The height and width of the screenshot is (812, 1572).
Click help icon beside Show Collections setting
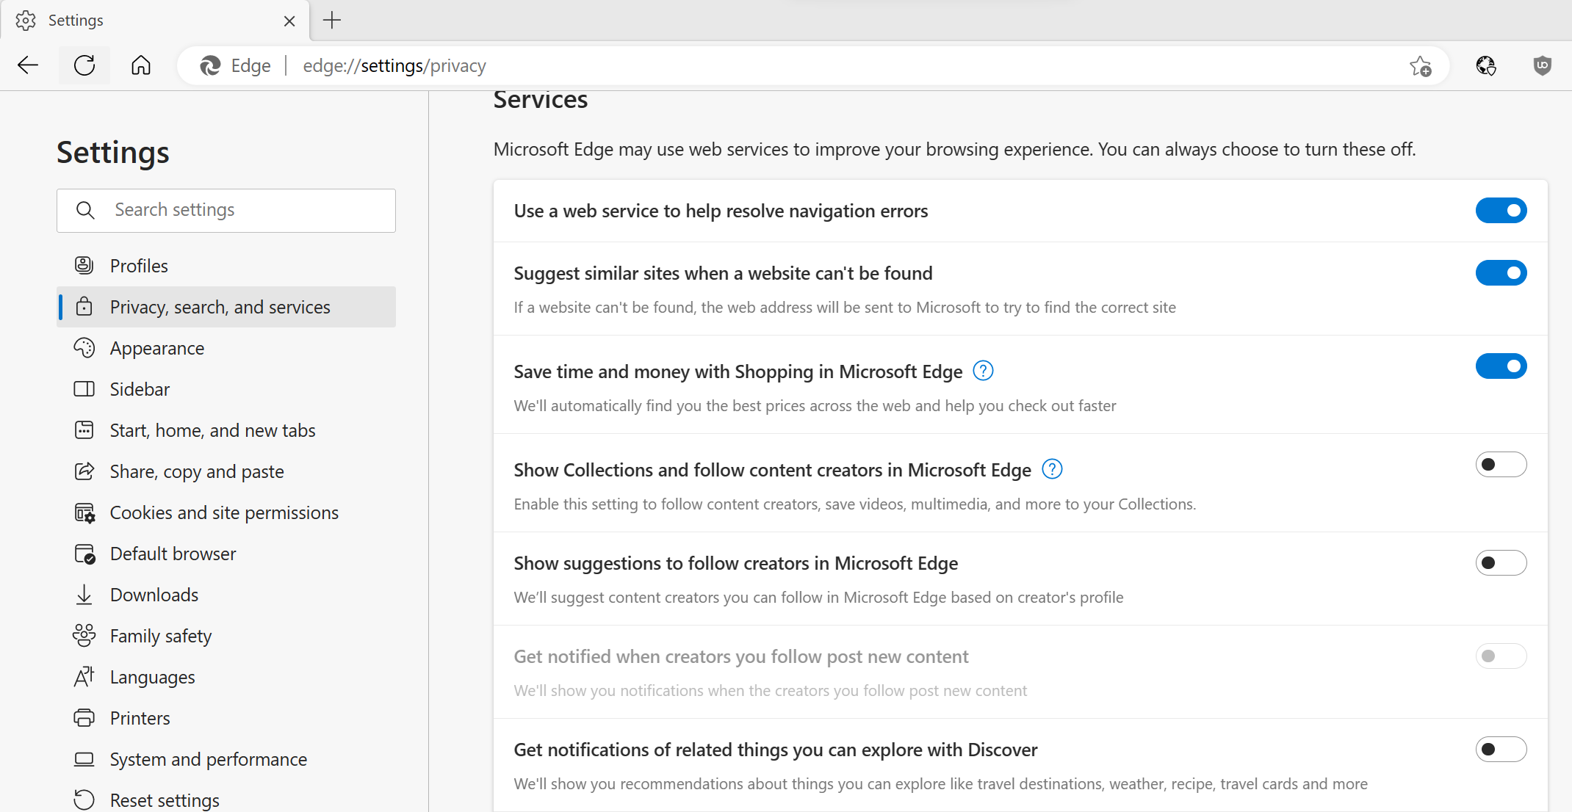click(x=1052, y=469)
